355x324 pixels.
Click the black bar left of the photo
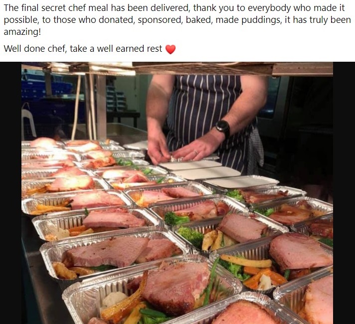[x=10, y=193]
